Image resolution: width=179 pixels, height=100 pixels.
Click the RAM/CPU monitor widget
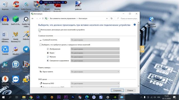(53, 2)
